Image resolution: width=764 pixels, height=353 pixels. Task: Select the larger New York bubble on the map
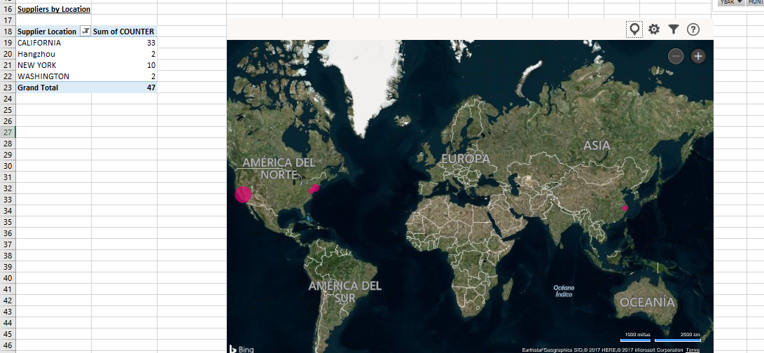click(315, 188)
